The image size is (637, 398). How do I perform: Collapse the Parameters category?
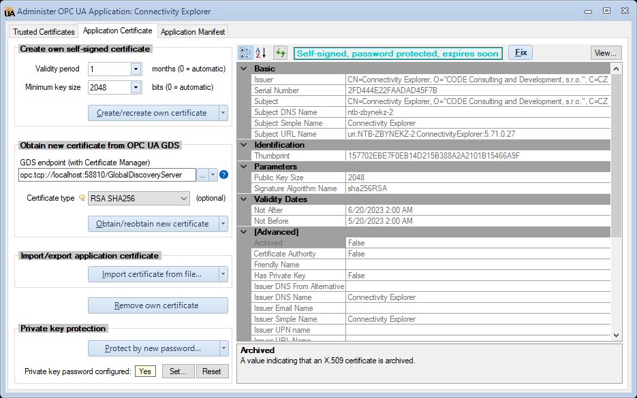(244, 166)
